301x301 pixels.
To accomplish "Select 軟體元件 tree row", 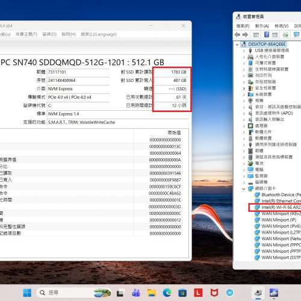I will (263, 132).
